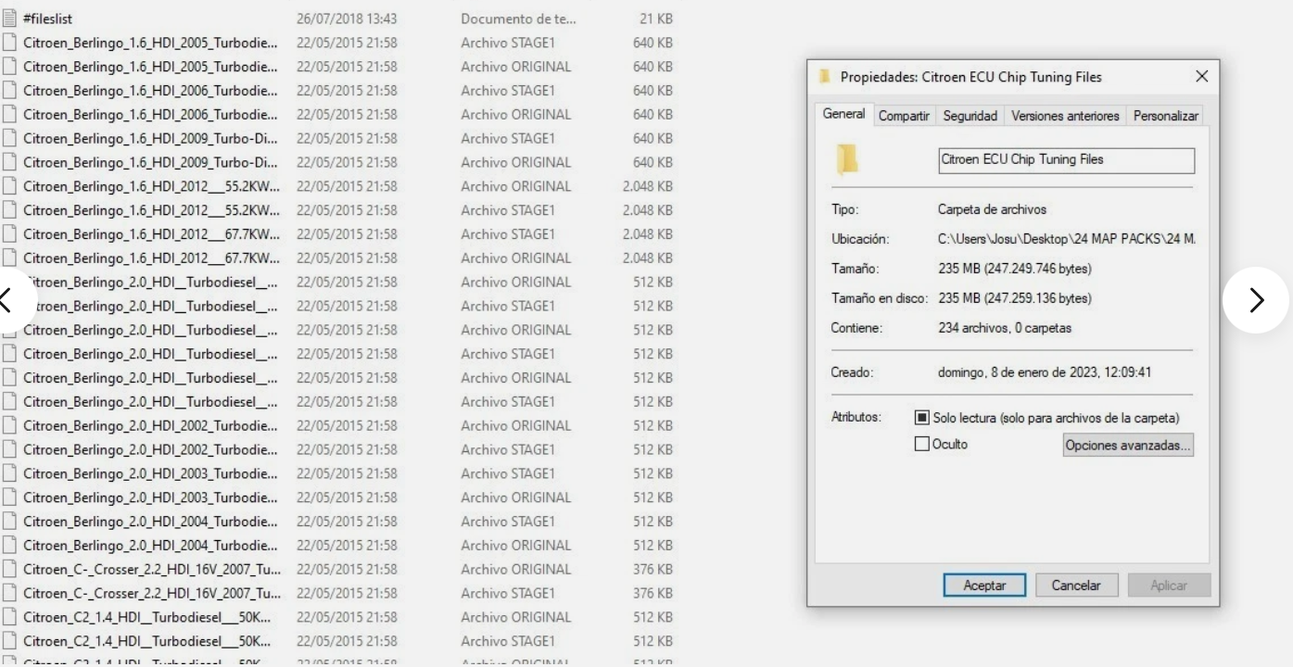Expand advanced options via Opciones avanzadas

pos(1128,445)
